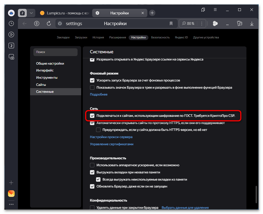Open the clipboard panels toolbar icon
This screenshot has width=263, height=214.
tap(240, 23)
